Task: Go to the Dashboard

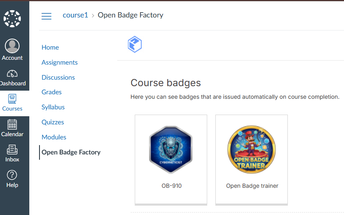Action: [12, 78]
